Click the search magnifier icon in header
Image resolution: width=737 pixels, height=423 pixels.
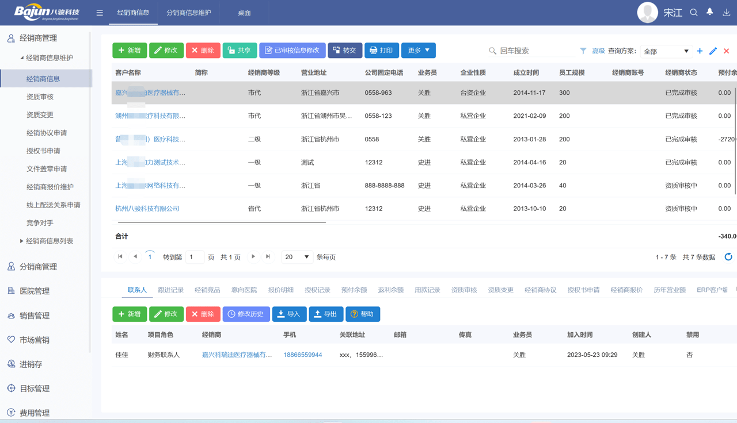coord(694,11)
